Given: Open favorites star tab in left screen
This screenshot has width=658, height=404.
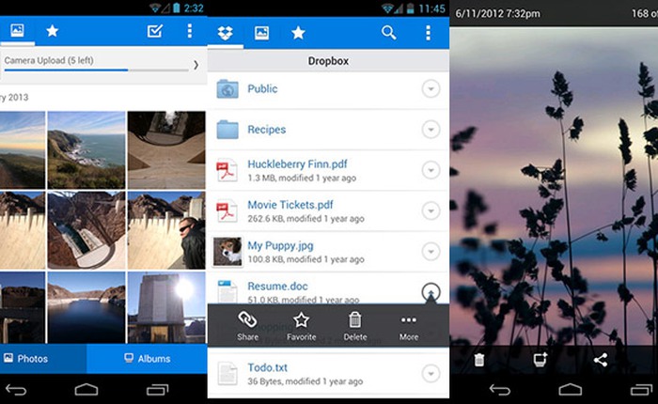Looking at the screenshot, I should (x=52, y=31).
